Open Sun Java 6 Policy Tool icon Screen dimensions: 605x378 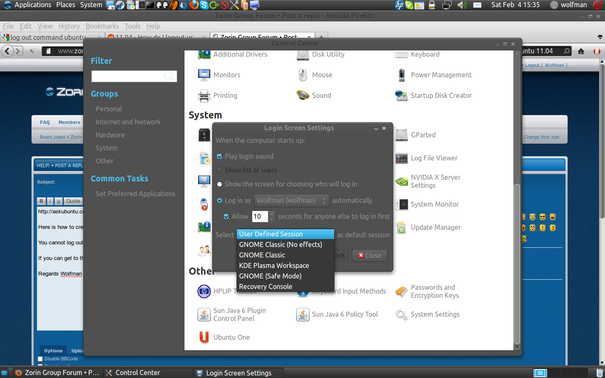(x=303, y=314)
